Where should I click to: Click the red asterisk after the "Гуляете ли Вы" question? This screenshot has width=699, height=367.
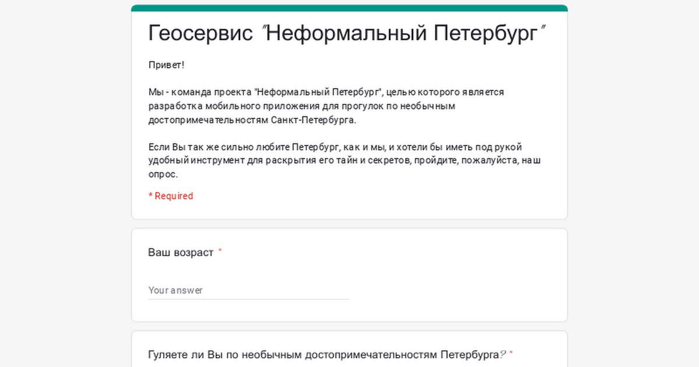(x=511, y=353)
